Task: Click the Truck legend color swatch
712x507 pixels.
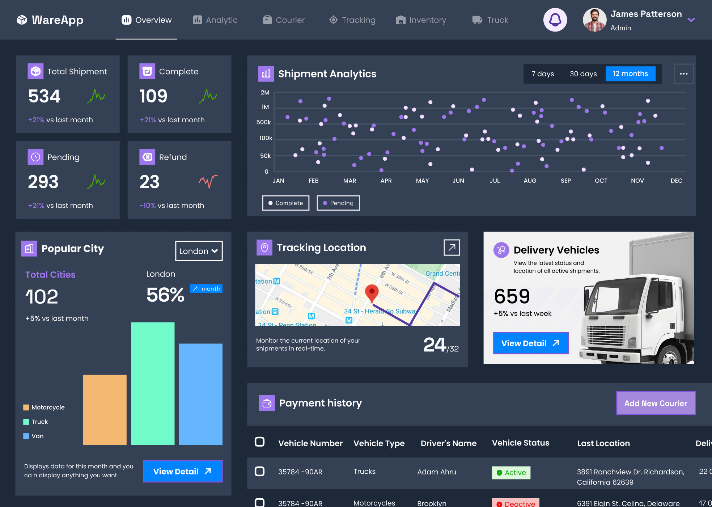Action: [26, 422]
